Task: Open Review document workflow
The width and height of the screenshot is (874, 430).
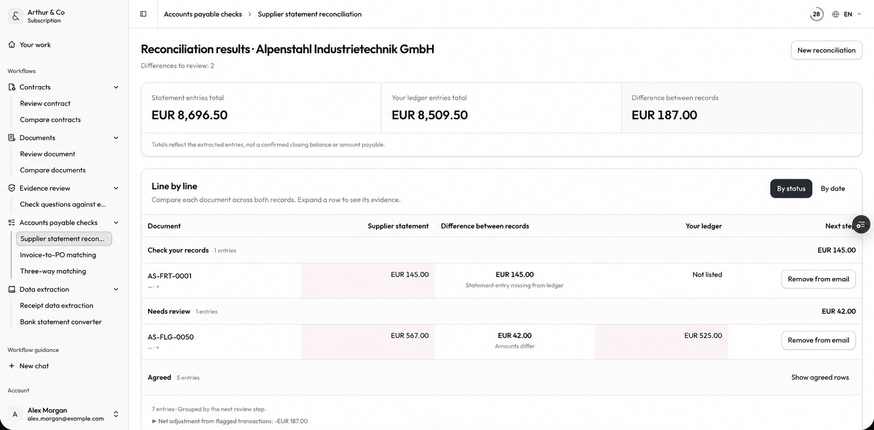Action: (x=47, y=154)
